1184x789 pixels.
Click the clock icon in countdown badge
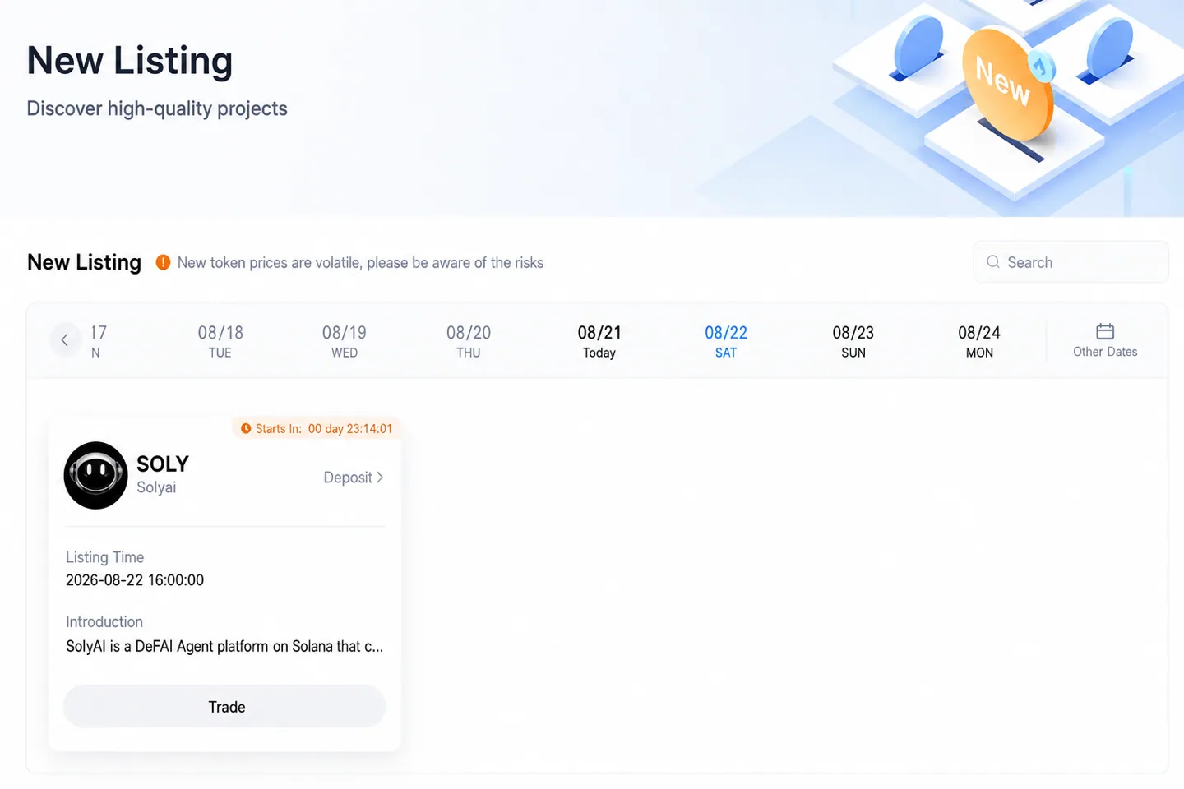246,428
